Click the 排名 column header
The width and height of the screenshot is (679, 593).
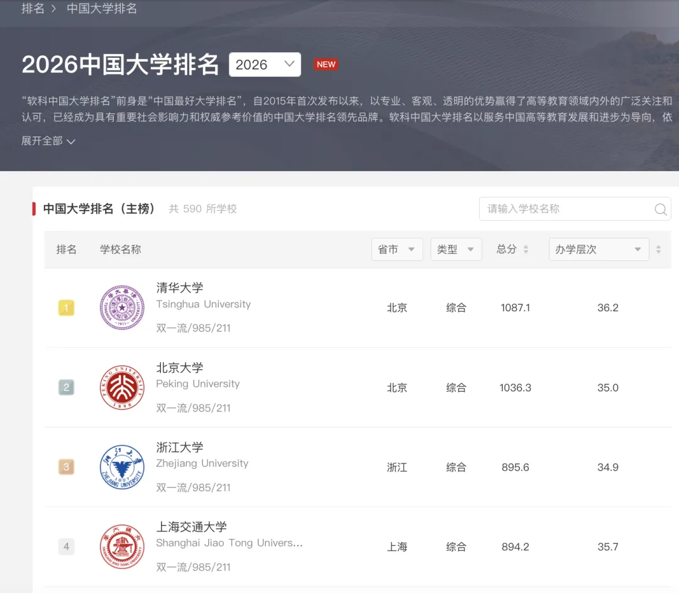point(66,250)
